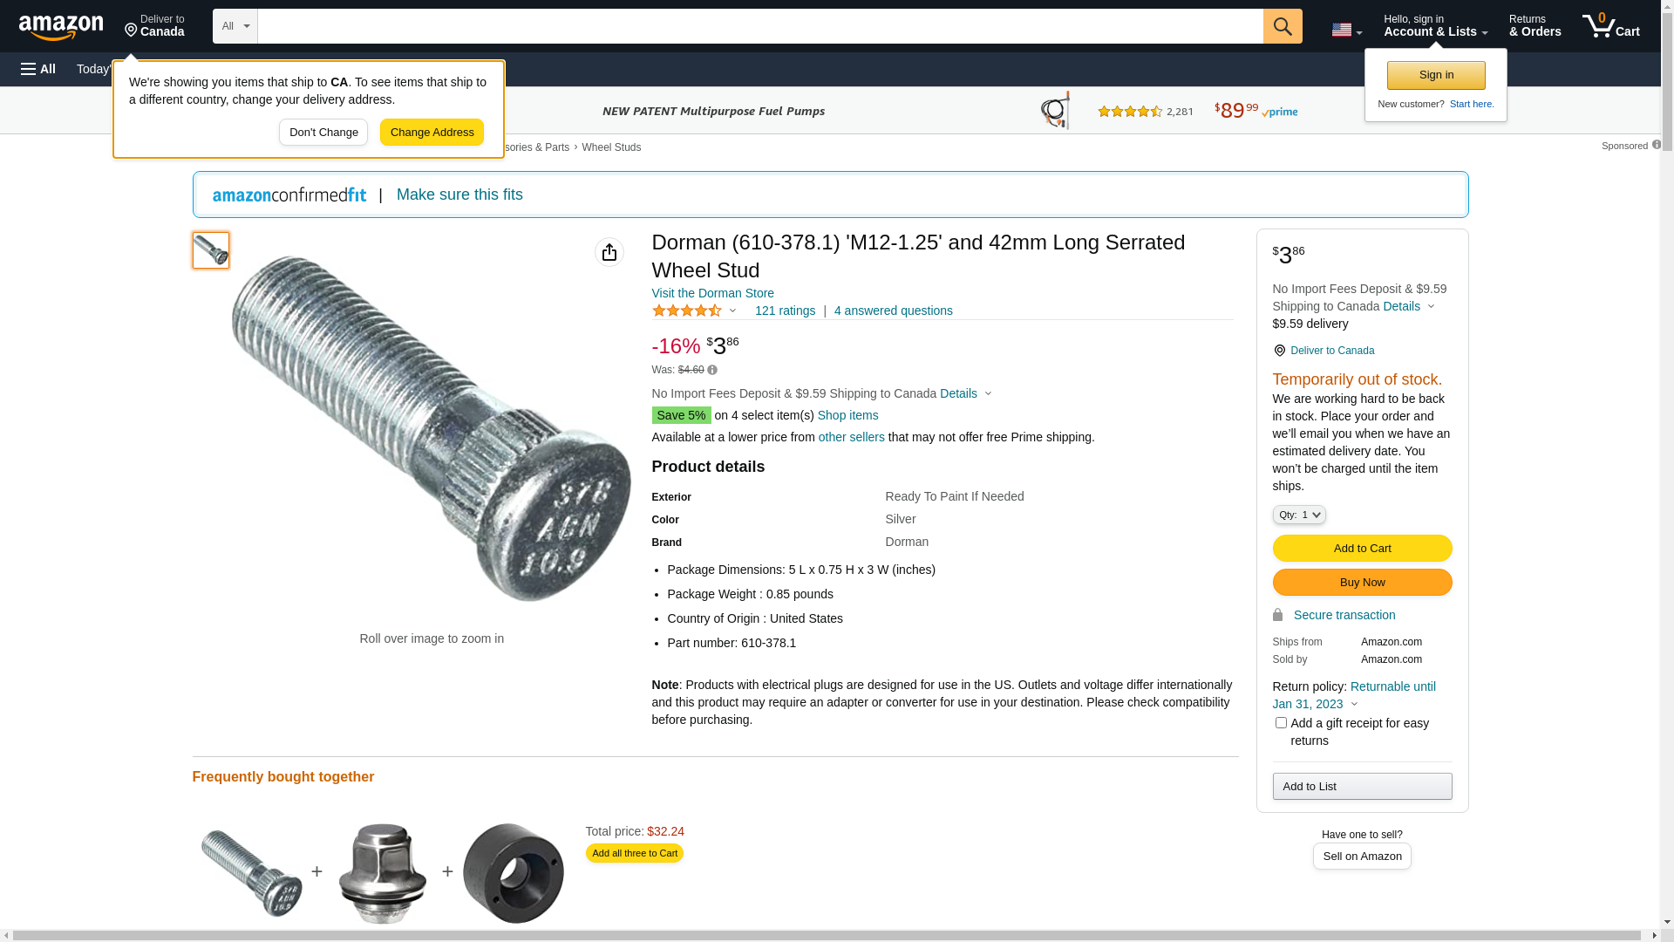
Task: Open the search category All dropdown
Action: (235, 26)
